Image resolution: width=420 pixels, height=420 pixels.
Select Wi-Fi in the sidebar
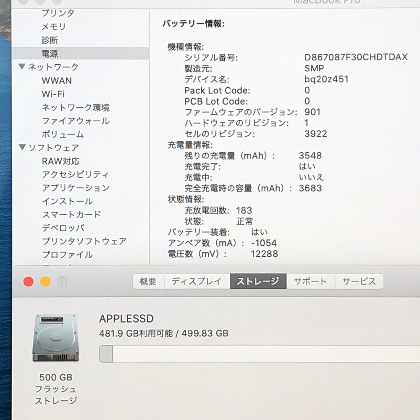click(x=53, y=94)
